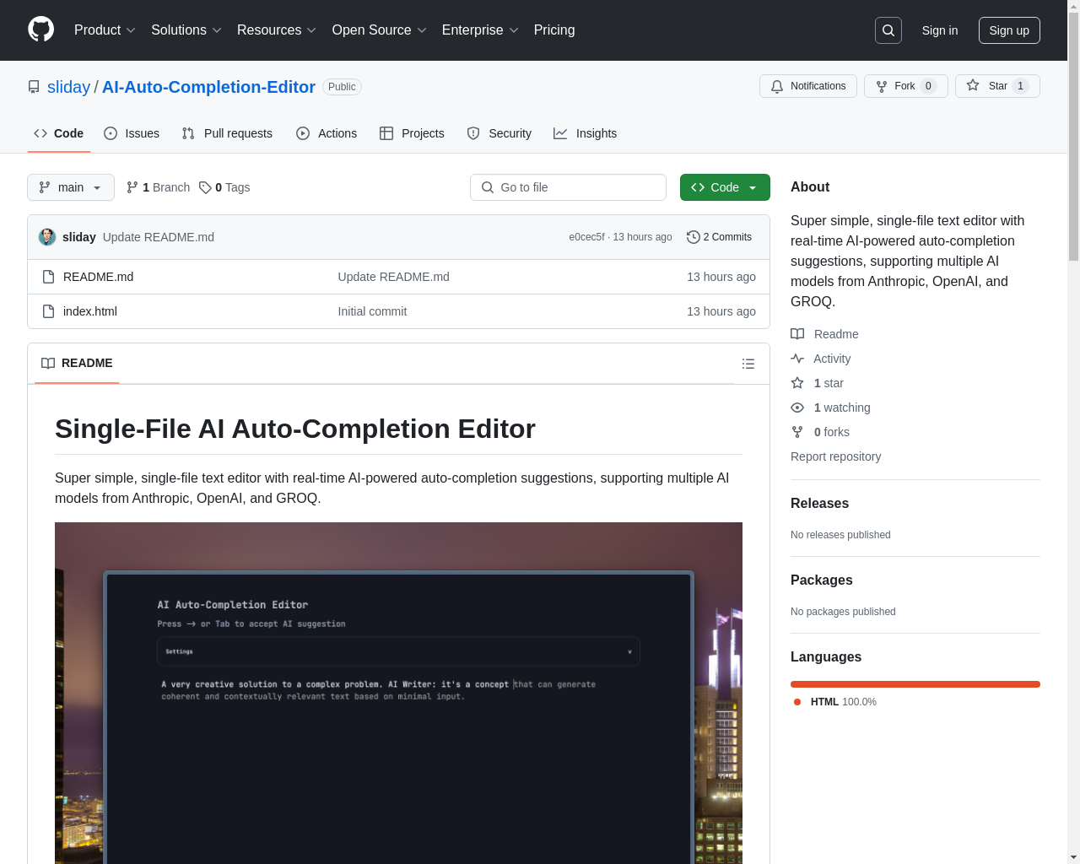Switch to the Pull requests tab
The width and height of the screenshot is (1080, 864).
227,133
